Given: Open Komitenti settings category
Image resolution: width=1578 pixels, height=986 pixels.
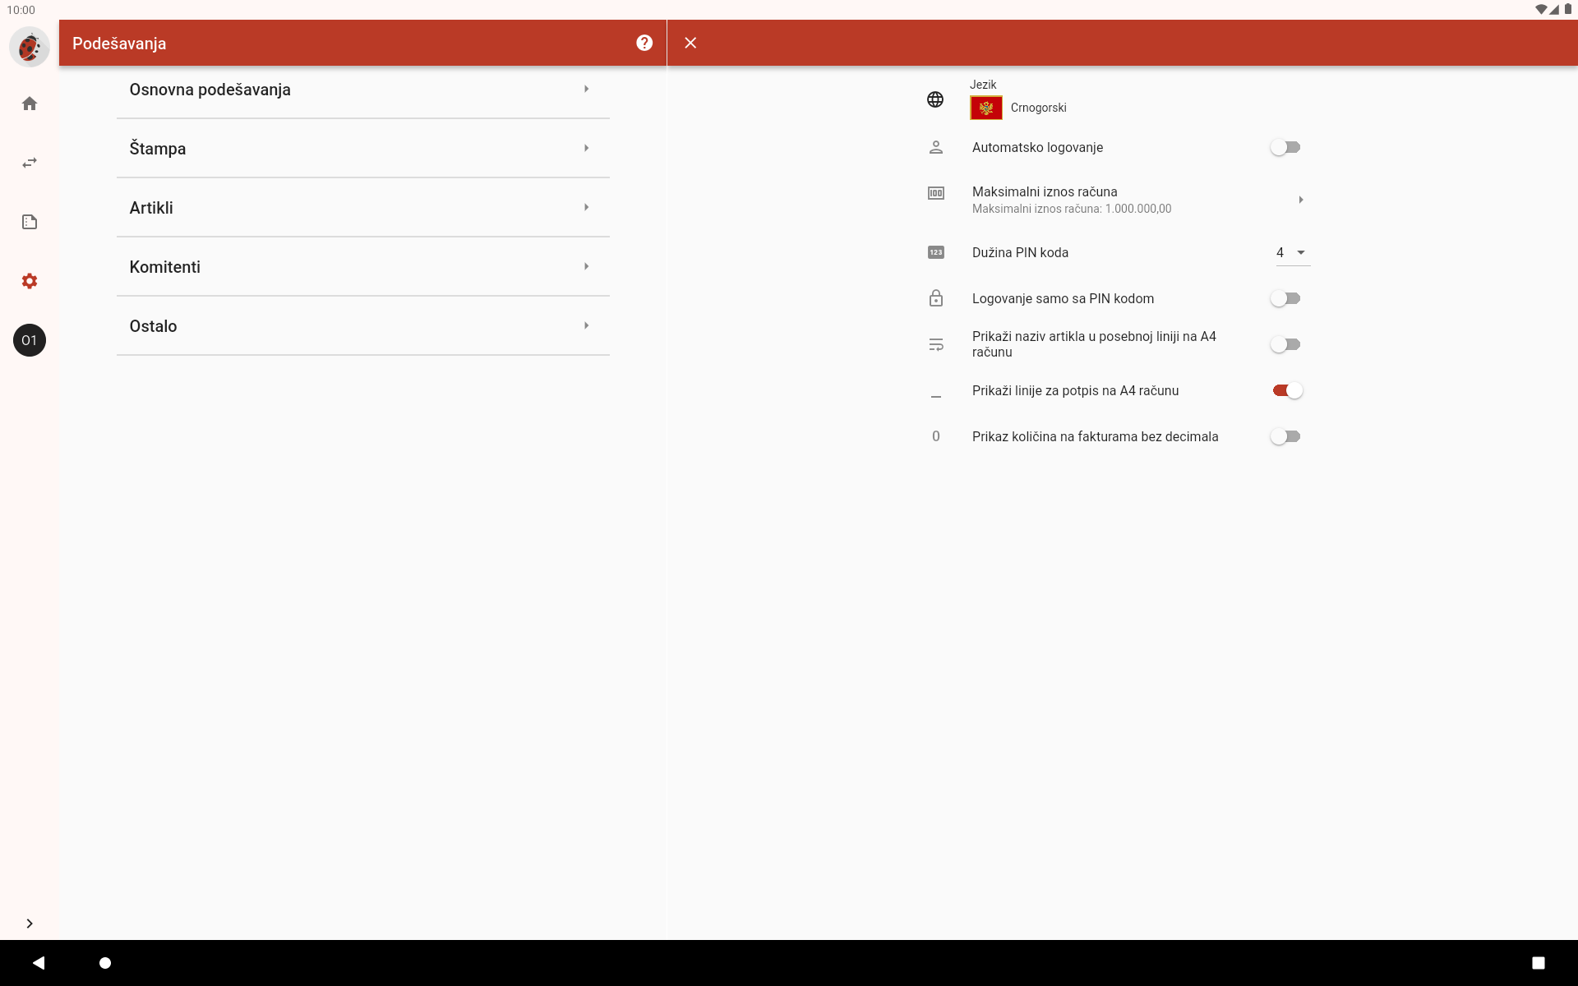Looking at the screenshot, I should pos(362,267).
